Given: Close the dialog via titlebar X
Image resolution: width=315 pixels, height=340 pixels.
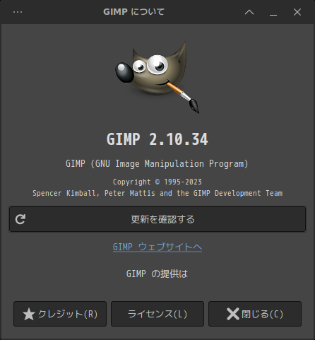Looking at the screenshot, I should pos(297,12).
